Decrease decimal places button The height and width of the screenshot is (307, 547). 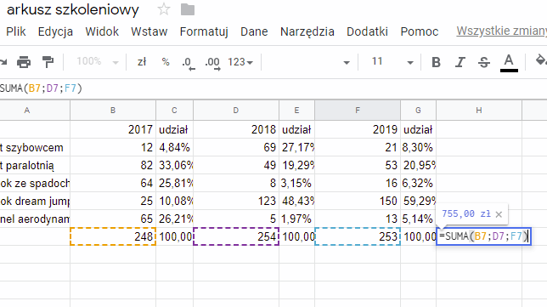tap(188, 63)
